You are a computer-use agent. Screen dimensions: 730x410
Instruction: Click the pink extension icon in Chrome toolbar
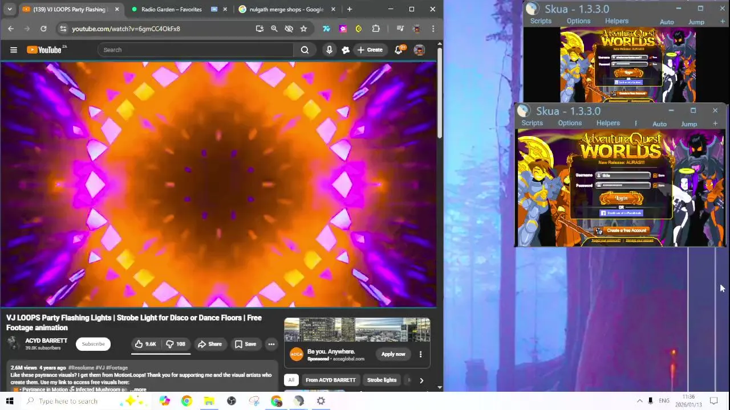click(343, 28)
